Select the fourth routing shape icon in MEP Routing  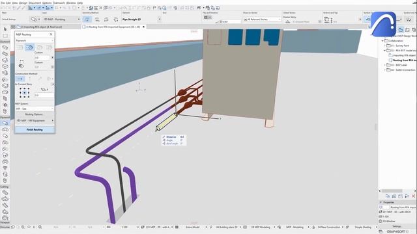click(49, 47)
